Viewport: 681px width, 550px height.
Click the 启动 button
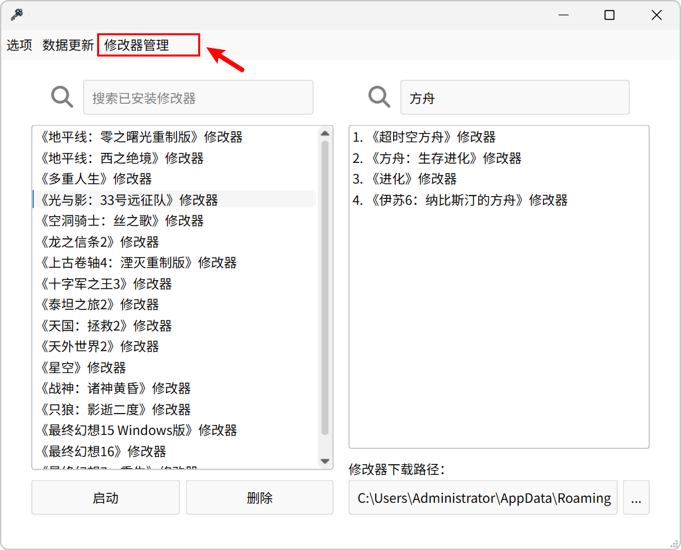click(106, 497)
